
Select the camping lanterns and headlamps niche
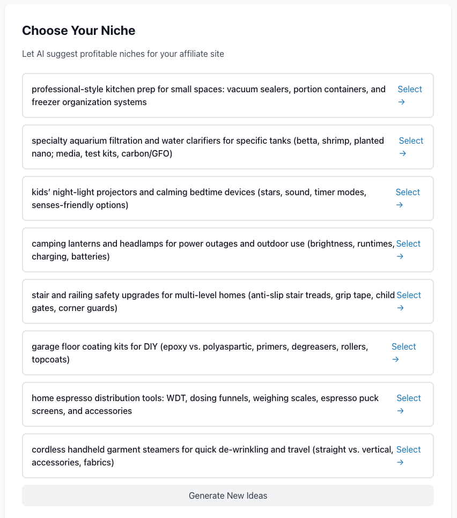(x=408, y=250)
